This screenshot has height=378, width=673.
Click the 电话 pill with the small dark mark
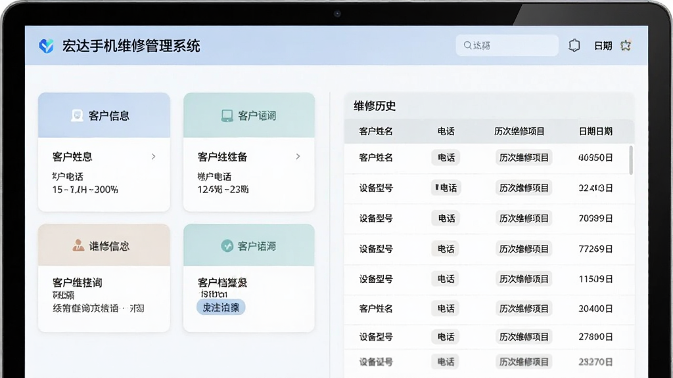coord(446,188)
